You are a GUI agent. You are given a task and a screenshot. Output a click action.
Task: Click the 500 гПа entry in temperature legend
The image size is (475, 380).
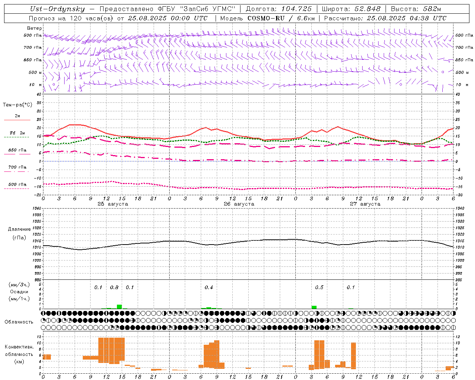(x=17, y=184)
